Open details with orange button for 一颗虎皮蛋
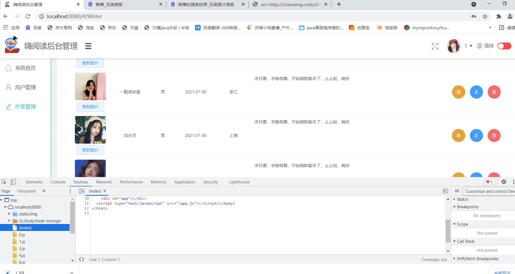The image size is (515, 274). pos(458,92)
